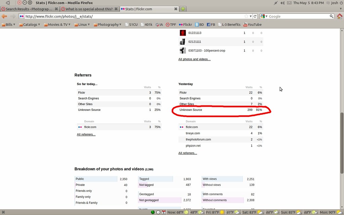Open the Linux bookmark folder
The height and width of the screenshot is (215, 344).
82,25
